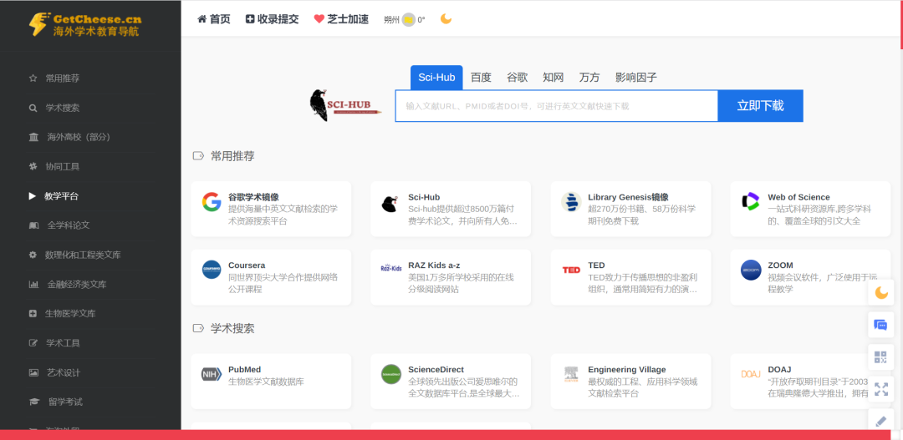Click the NIH PubMed logo icon
This screenshot has height=440, width=903.
pos(212,374)
